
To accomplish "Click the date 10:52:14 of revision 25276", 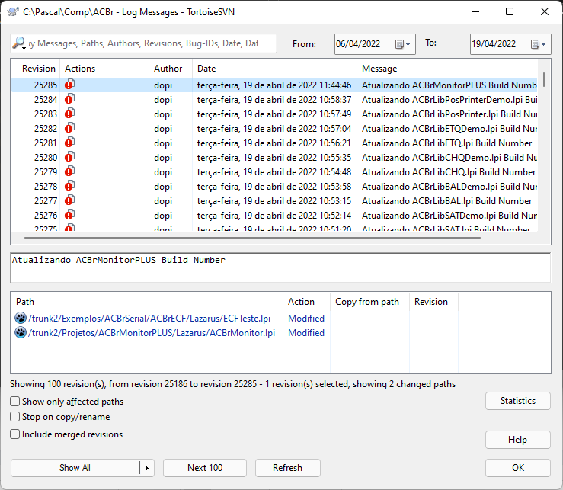I will 274,216.
